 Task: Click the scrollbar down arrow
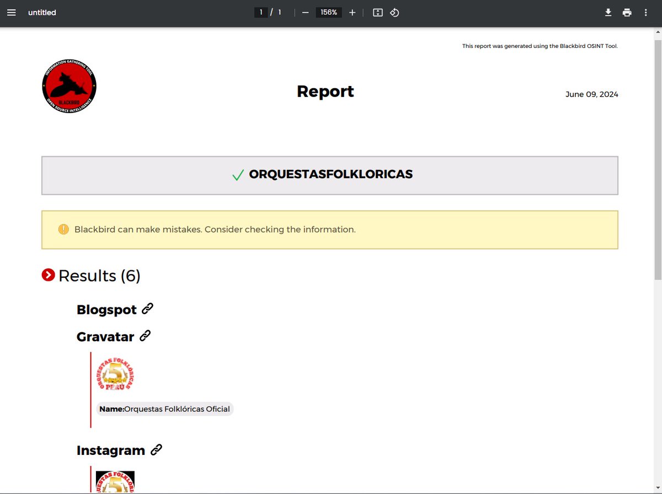tap(657, 487)
